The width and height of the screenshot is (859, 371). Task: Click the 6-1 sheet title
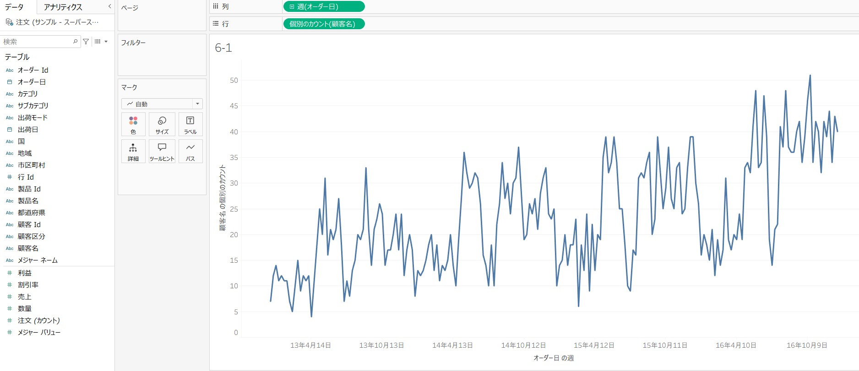click(x=223, y=48)
